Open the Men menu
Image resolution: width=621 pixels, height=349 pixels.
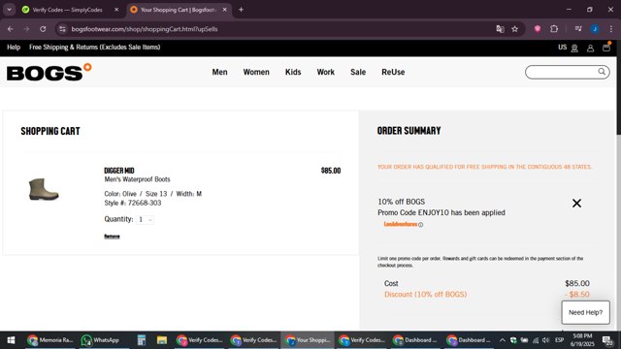click(219, 72)
